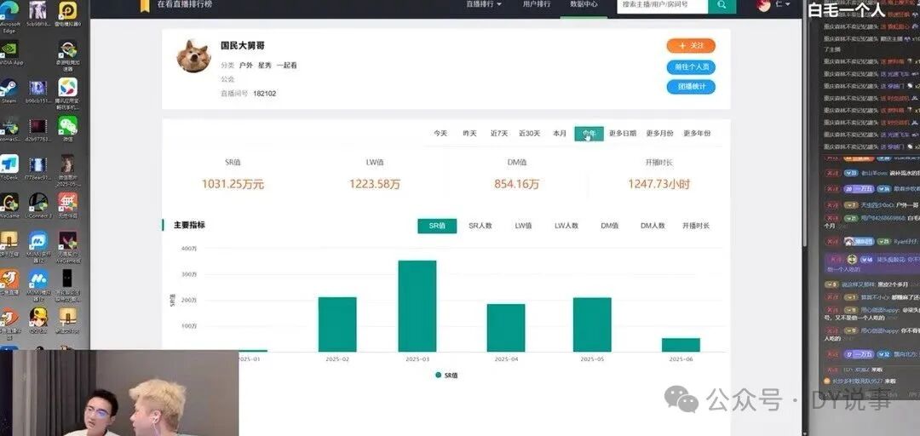
Task: Open the 更多月份 month picker
Action: pos(659,133)
